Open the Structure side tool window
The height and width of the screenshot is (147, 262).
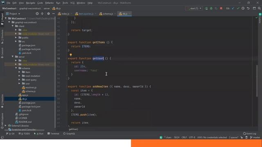[2, 37]
